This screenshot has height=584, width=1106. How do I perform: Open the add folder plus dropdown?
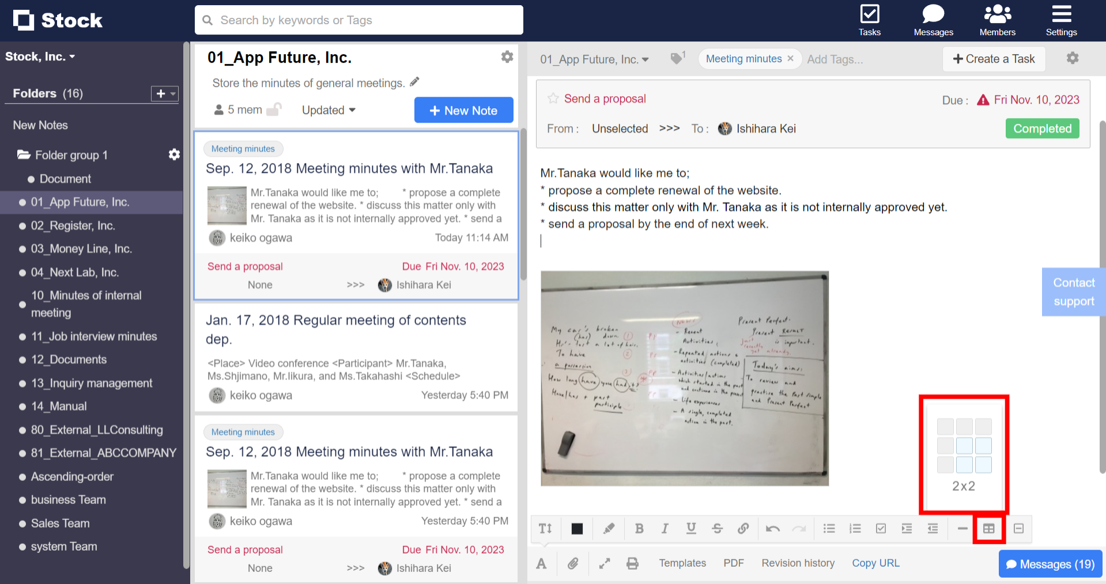pyautogui.click(x=164, y=93)
